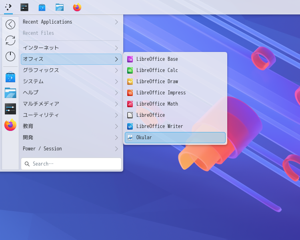Click the back arrow icon in the sidebar
300x240 pixels.
[x=10, y=24]
